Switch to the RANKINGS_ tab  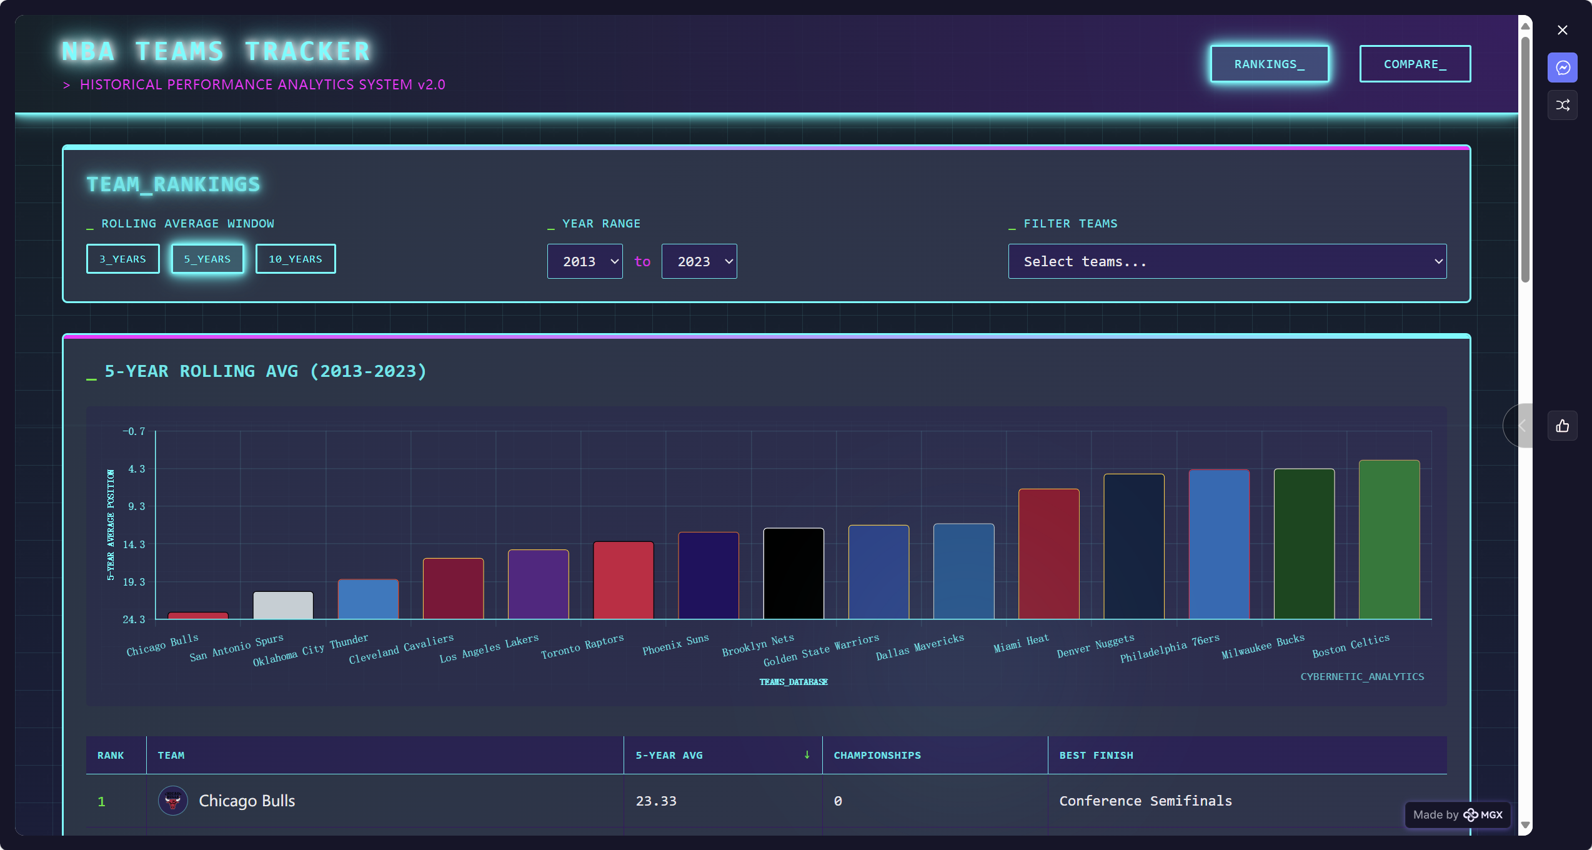1270,64
